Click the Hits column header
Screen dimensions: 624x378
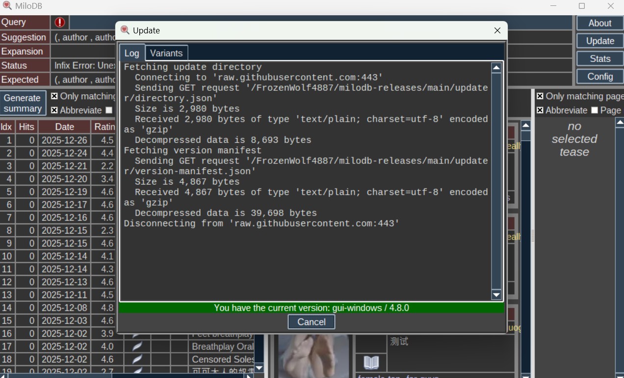click(26, 127)
